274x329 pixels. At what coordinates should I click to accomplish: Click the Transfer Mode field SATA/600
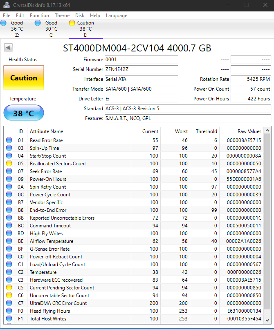141,89
